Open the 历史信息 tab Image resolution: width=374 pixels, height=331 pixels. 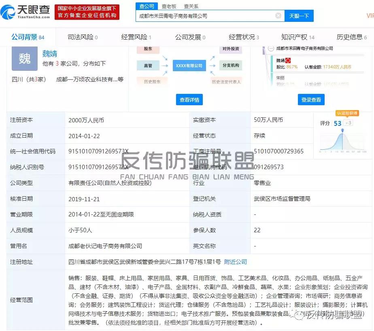[x=352, y=37]
